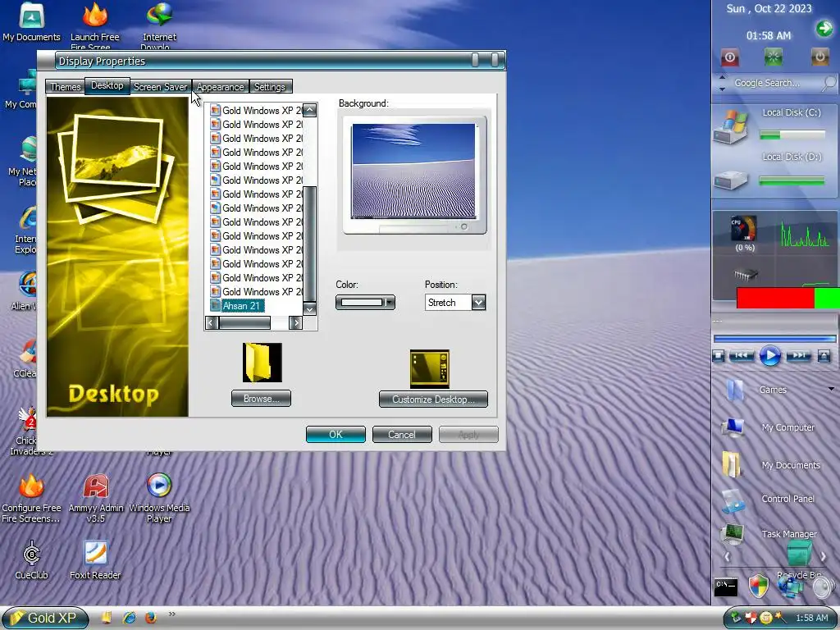
Task: Click the system tray clock showing 1:58 AM
Action: click(x=811, y=619)
